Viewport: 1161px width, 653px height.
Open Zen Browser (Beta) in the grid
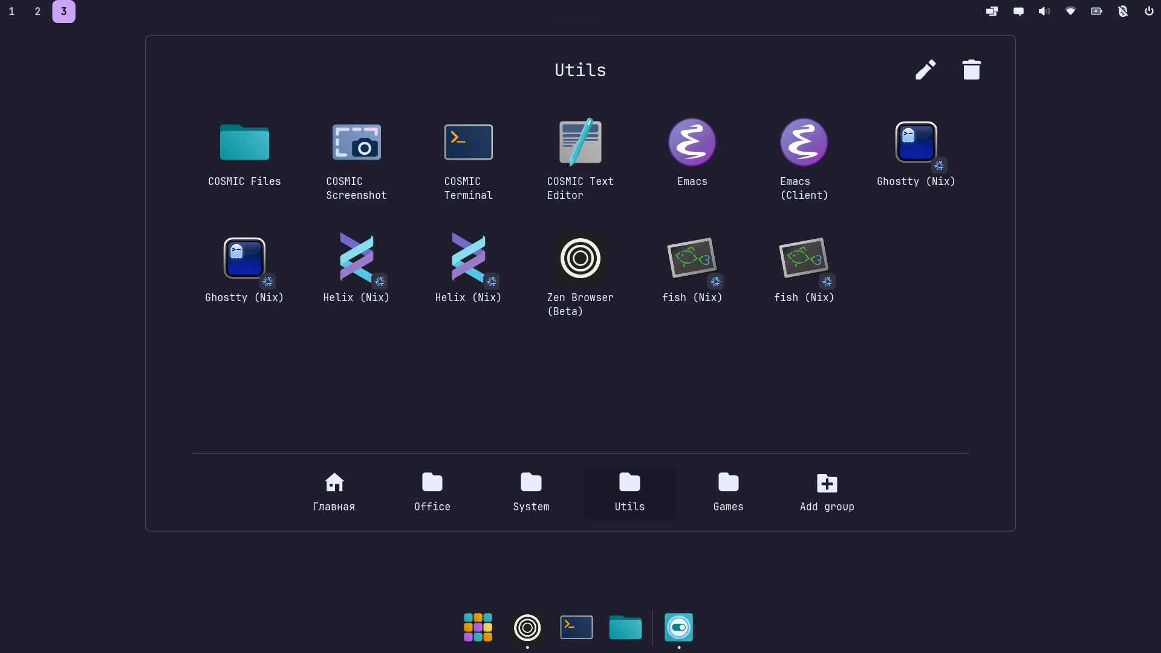[x=580, y=276]
